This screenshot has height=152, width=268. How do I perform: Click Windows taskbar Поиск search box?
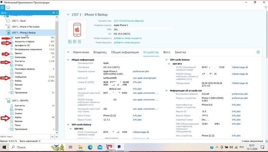tap(38, 147)
